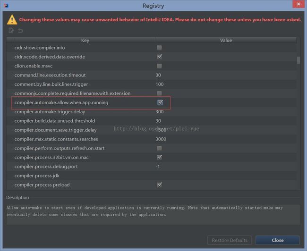Select the compiler.document.save.trigger.delay key
Image resolution: width=307 pixels, height=251 pixels.
[55, 130]
